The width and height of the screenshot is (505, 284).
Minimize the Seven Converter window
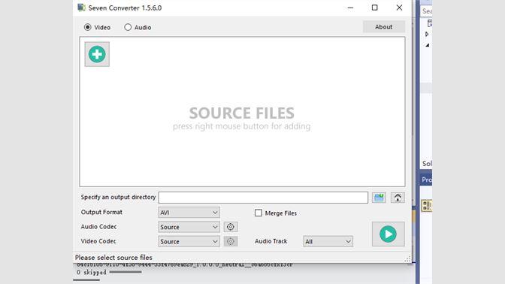coord(350,8)
